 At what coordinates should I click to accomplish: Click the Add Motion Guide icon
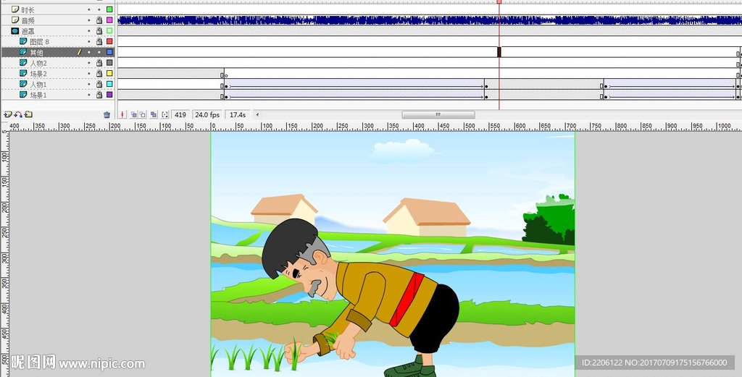(x=18, y=114)
